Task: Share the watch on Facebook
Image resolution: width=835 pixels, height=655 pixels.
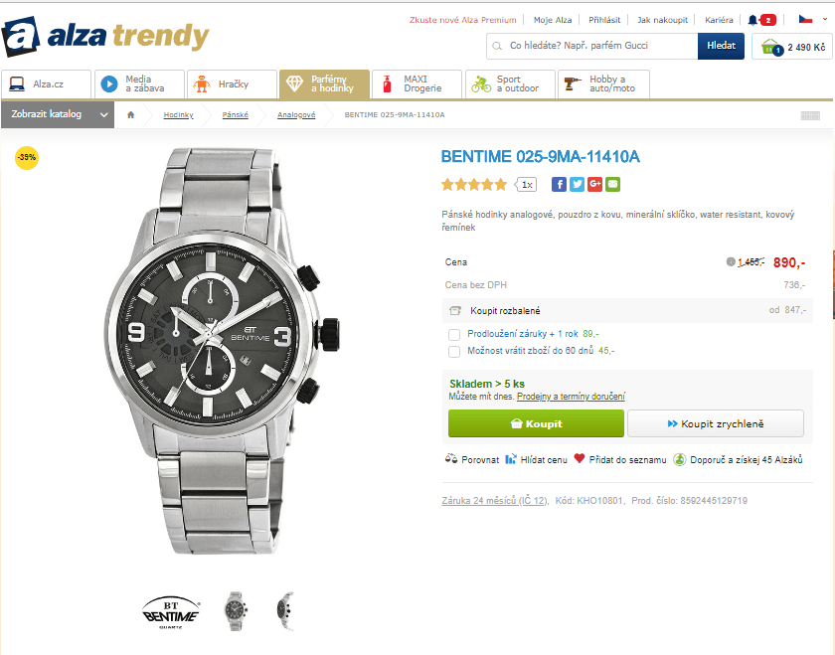Action: [x=559, y=184]
